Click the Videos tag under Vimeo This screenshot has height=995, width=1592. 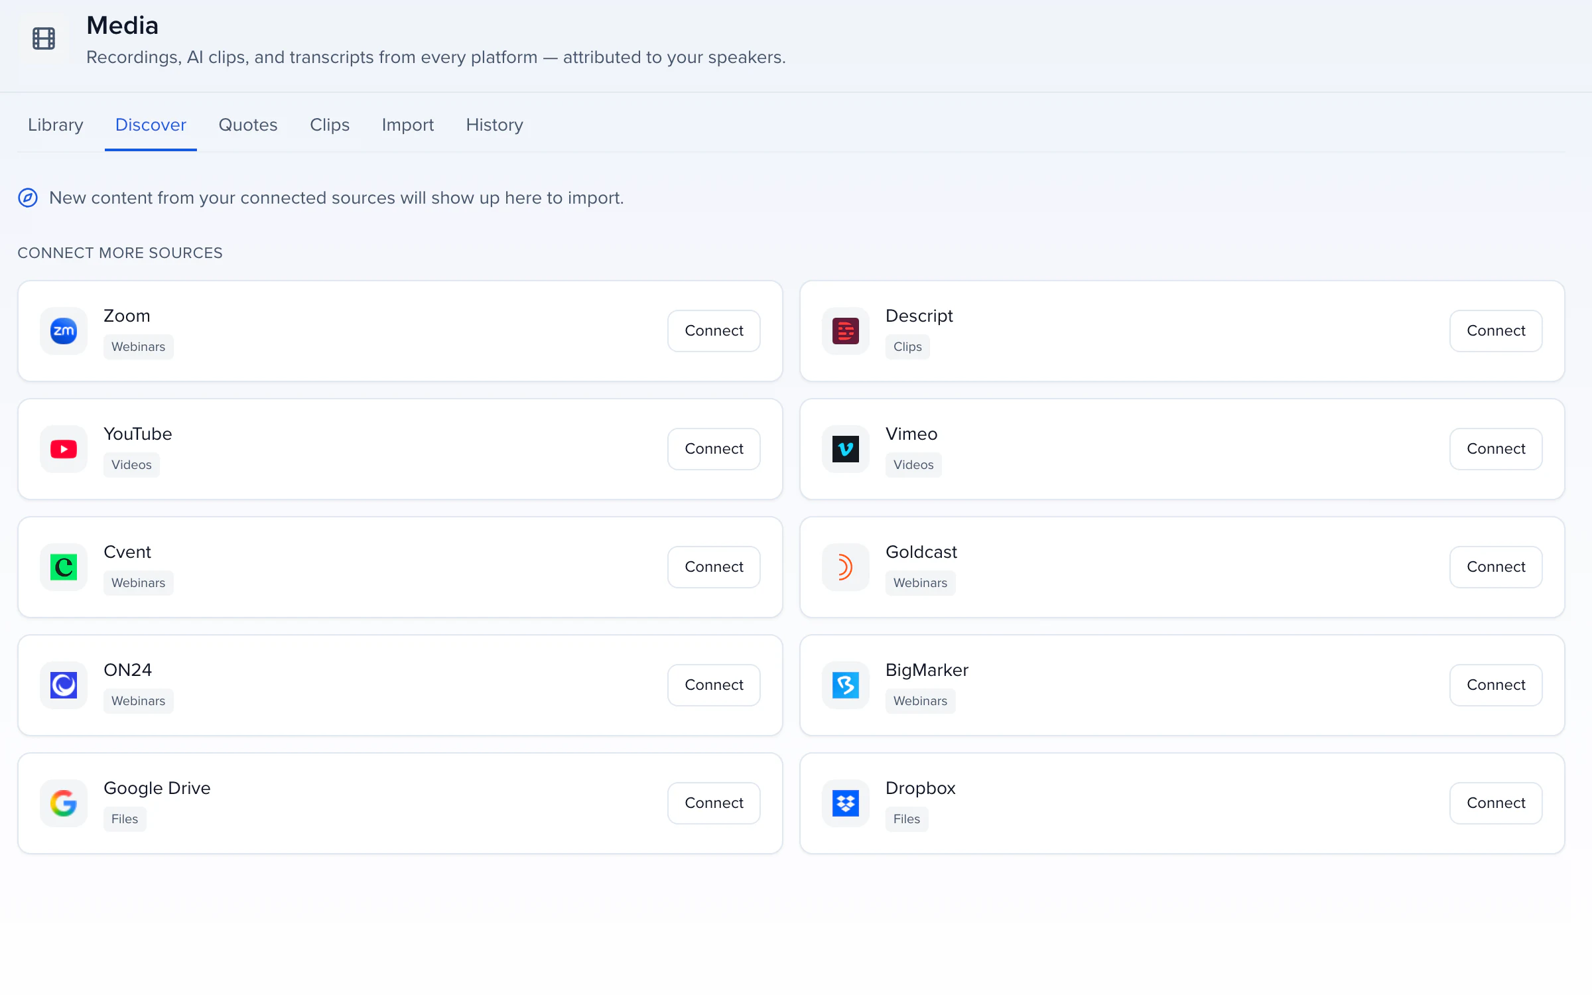(913, 465)
